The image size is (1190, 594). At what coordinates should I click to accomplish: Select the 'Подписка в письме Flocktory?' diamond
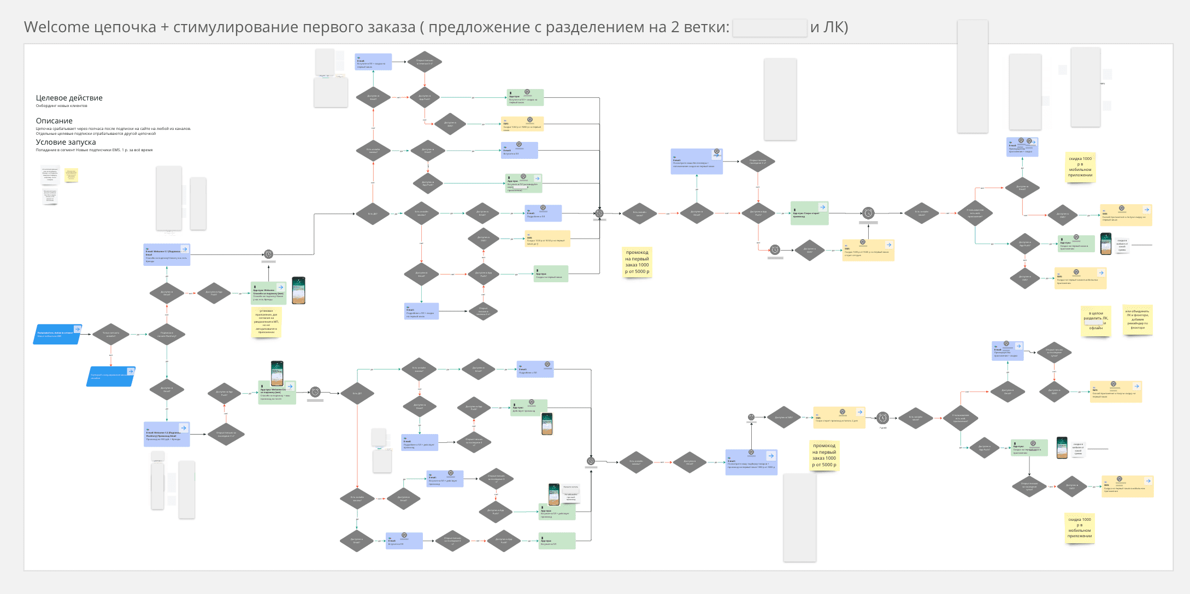point(167,334)
